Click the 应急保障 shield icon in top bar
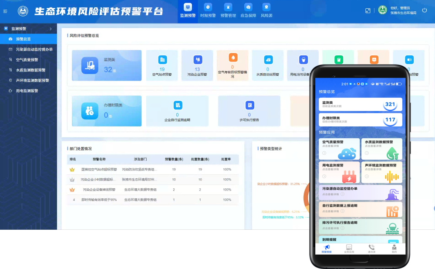The height and width of the screenshot is (269, 435). 247,8
